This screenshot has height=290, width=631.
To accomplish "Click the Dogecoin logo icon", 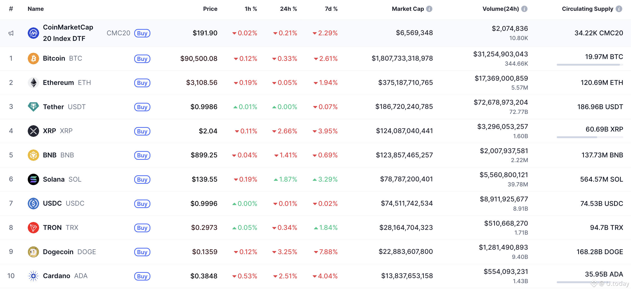I will click(x=33, y=252).
